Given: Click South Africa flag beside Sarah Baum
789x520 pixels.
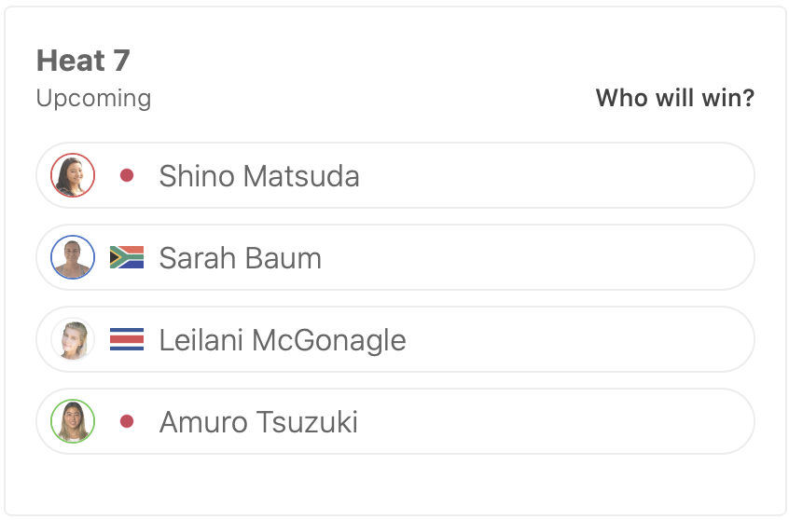Looking at the screenshot, I should pos(127,257).
